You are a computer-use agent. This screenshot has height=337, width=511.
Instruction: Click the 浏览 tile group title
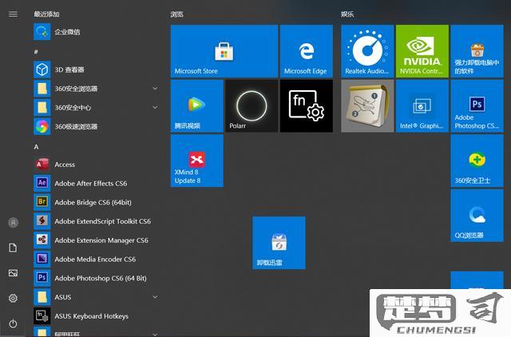(x=177, y=14)
